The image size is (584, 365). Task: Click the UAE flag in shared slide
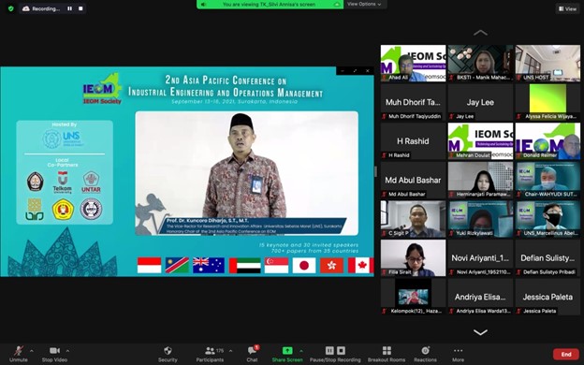tap(244, 265)
